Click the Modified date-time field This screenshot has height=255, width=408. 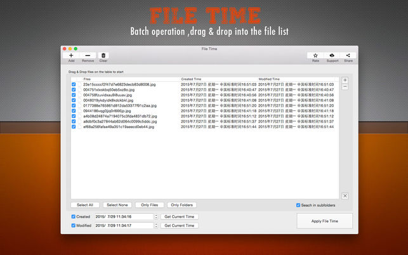point(124,225)
